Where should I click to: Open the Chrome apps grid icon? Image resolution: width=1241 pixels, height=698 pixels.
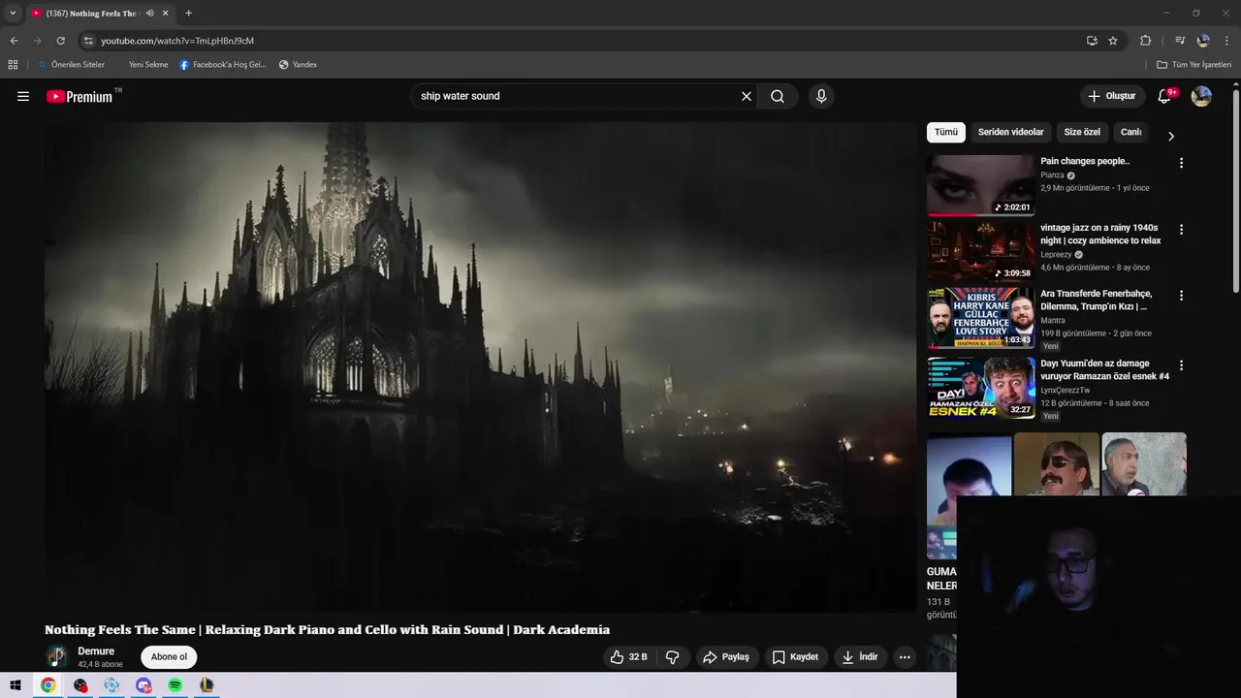coord(13,65)
